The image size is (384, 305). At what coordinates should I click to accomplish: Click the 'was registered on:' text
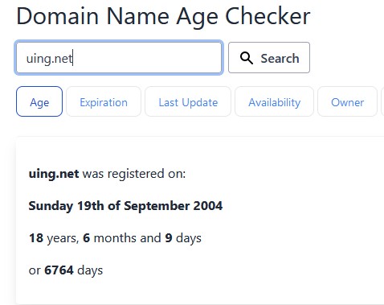coord(134,174)
